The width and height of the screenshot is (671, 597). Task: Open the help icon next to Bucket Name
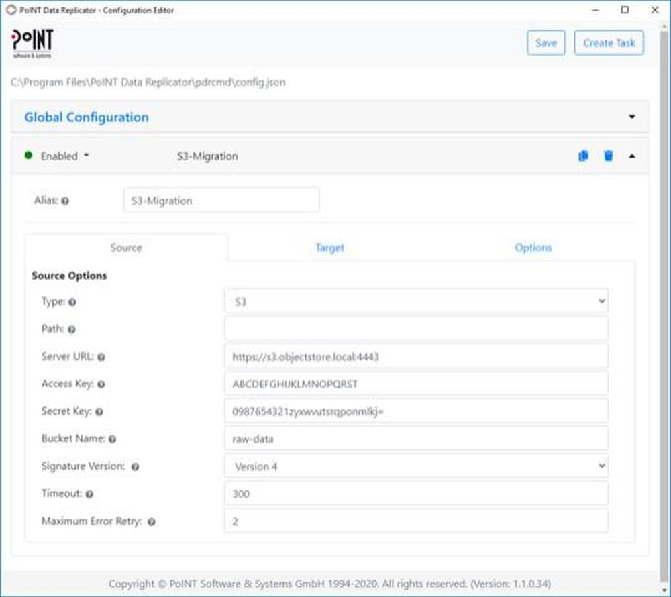click(112, 439)
